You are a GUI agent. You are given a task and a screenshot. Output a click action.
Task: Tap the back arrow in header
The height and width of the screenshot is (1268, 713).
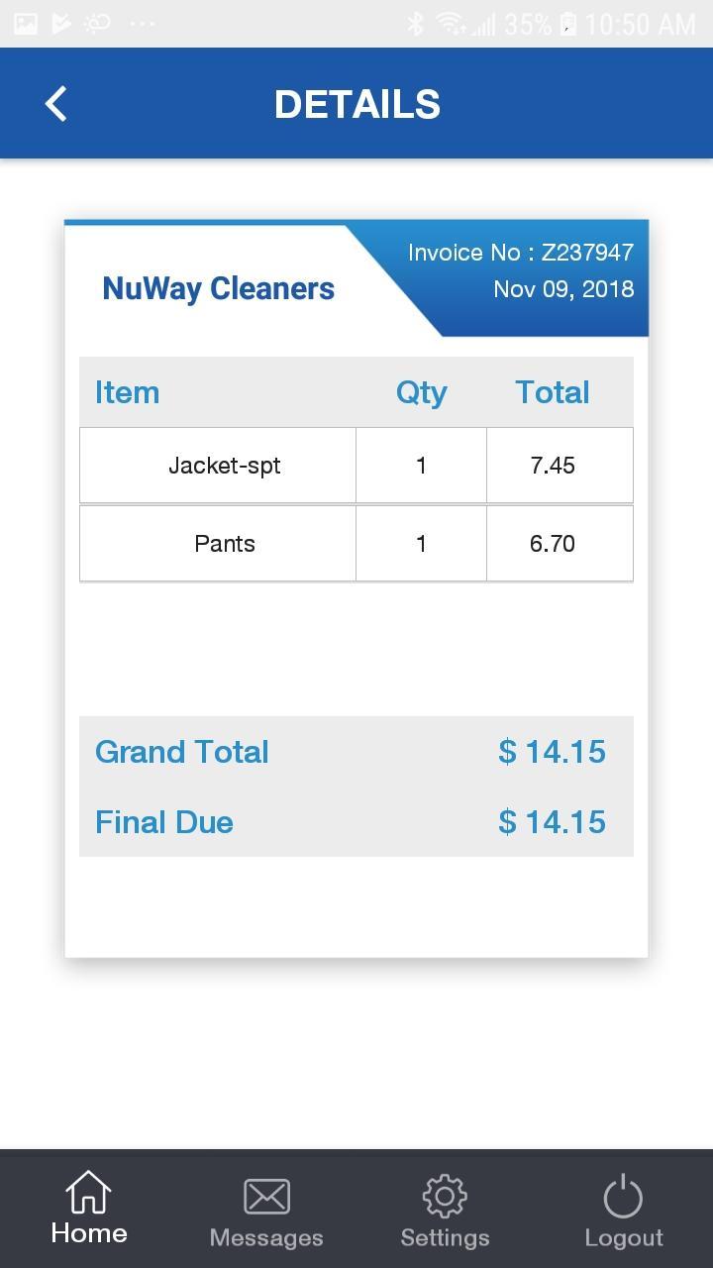pyautogui.click(x=56, y=103)
